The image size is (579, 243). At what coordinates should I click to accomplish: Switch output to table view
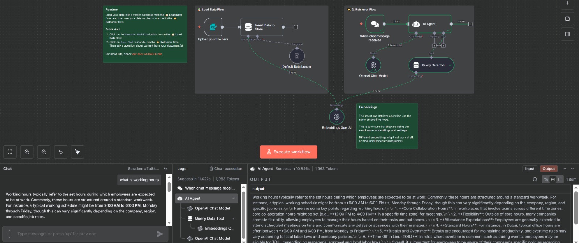click(x=553, y=179)
